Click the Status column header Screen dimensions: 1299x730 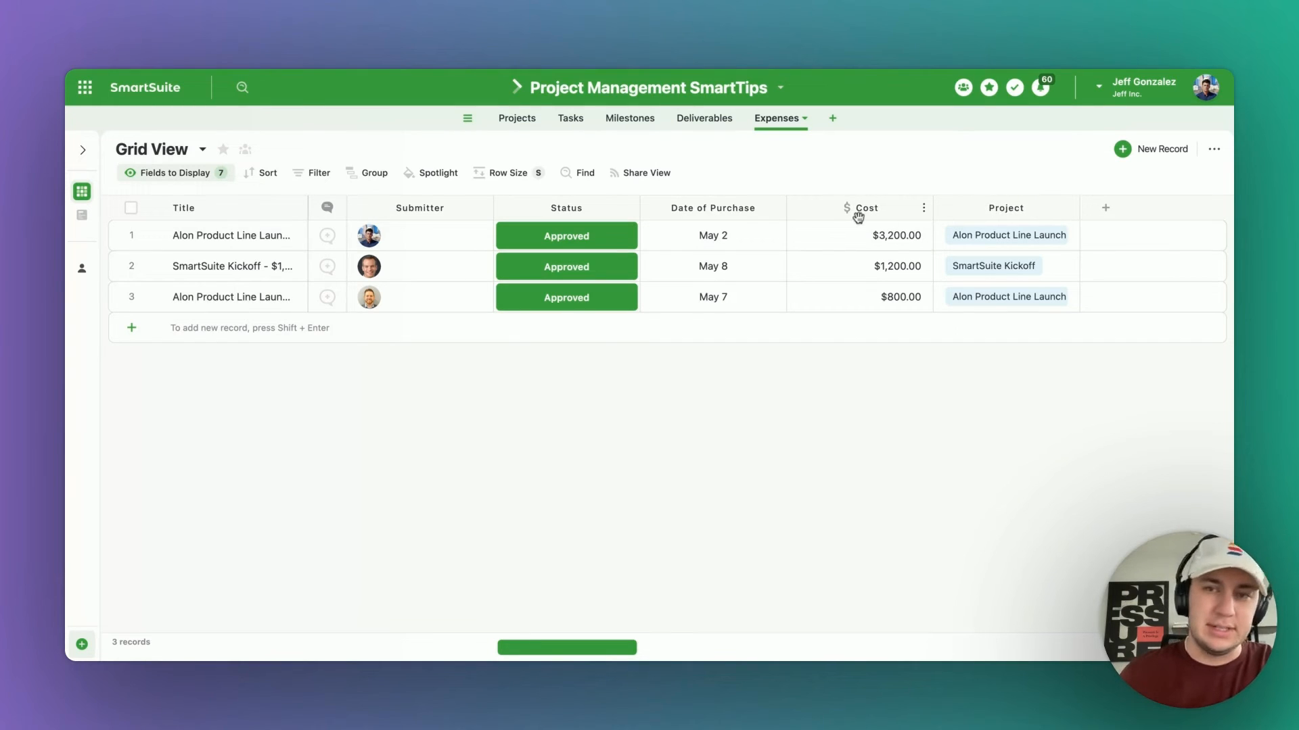tap(566, 208)
